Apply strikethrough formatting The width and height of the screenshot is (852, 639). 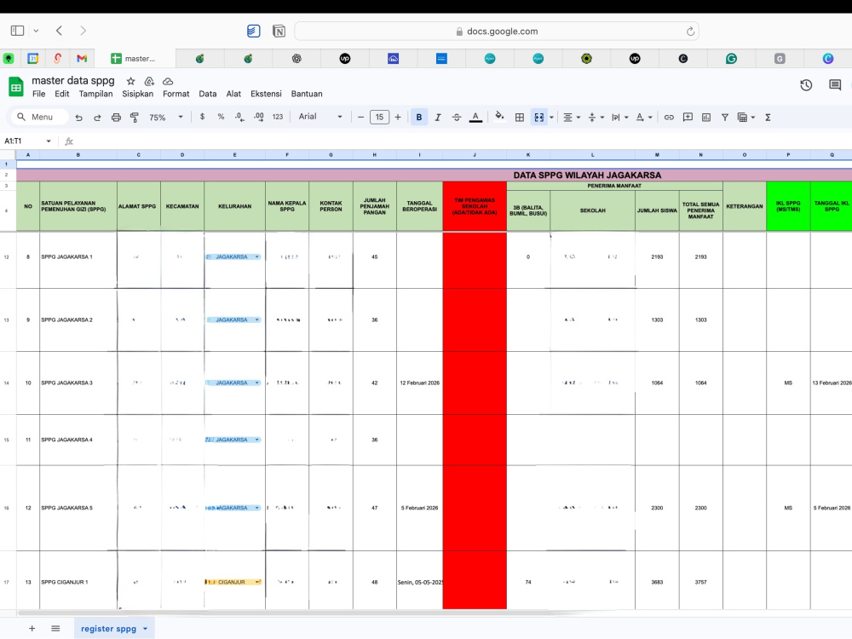[457, 118]
